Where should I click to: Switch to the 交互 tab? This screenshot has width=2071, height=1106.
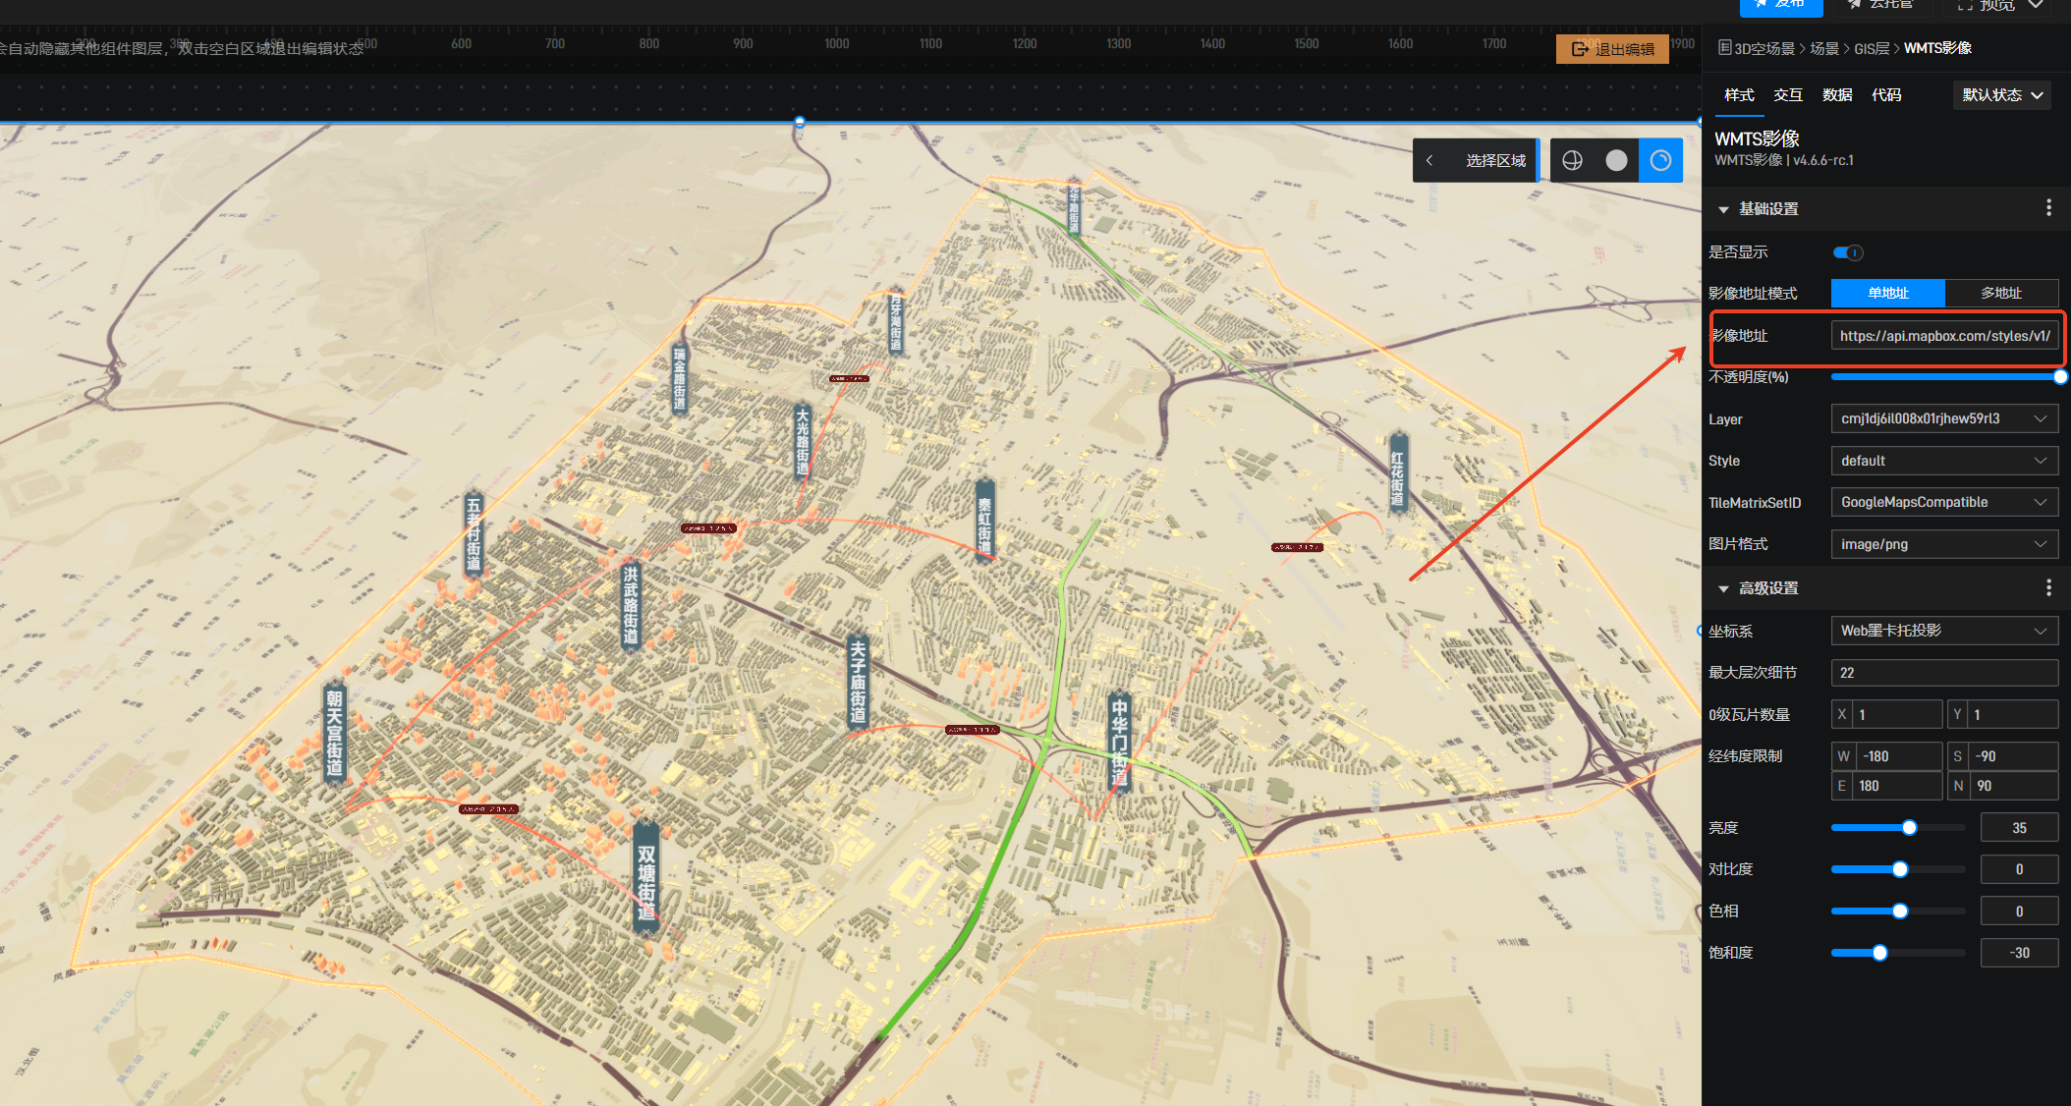click(1787, 95)
